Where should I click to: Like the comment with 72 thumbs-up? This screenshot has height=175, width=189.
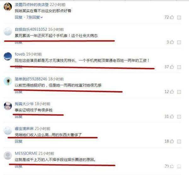tap(172, 17)
